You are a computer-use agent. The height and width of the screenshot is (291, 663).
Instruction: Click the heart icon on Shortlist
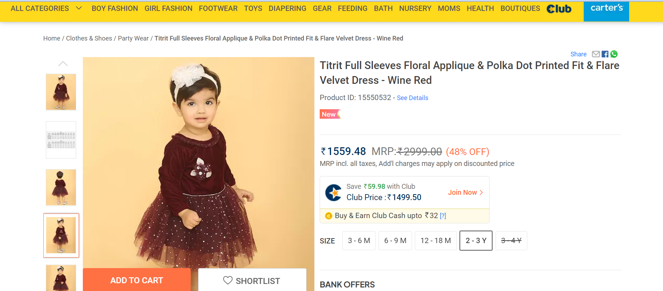coord(228,280)
